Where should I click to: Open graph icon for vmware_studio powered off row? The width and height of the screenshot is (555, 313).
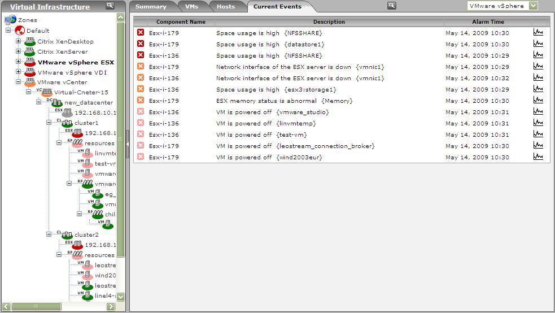(x=538, y=112)
